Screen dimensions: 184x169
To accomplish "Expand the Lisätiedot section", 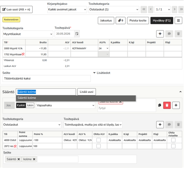I will tap(102, 73).
